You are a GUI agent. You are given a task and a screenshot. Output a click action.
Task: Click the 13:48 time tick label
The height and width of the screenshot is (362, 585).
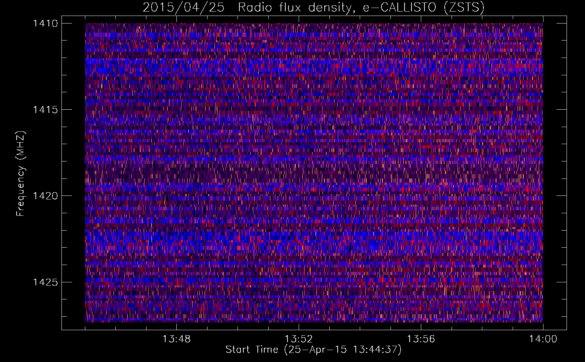click(x=176, y=339)
